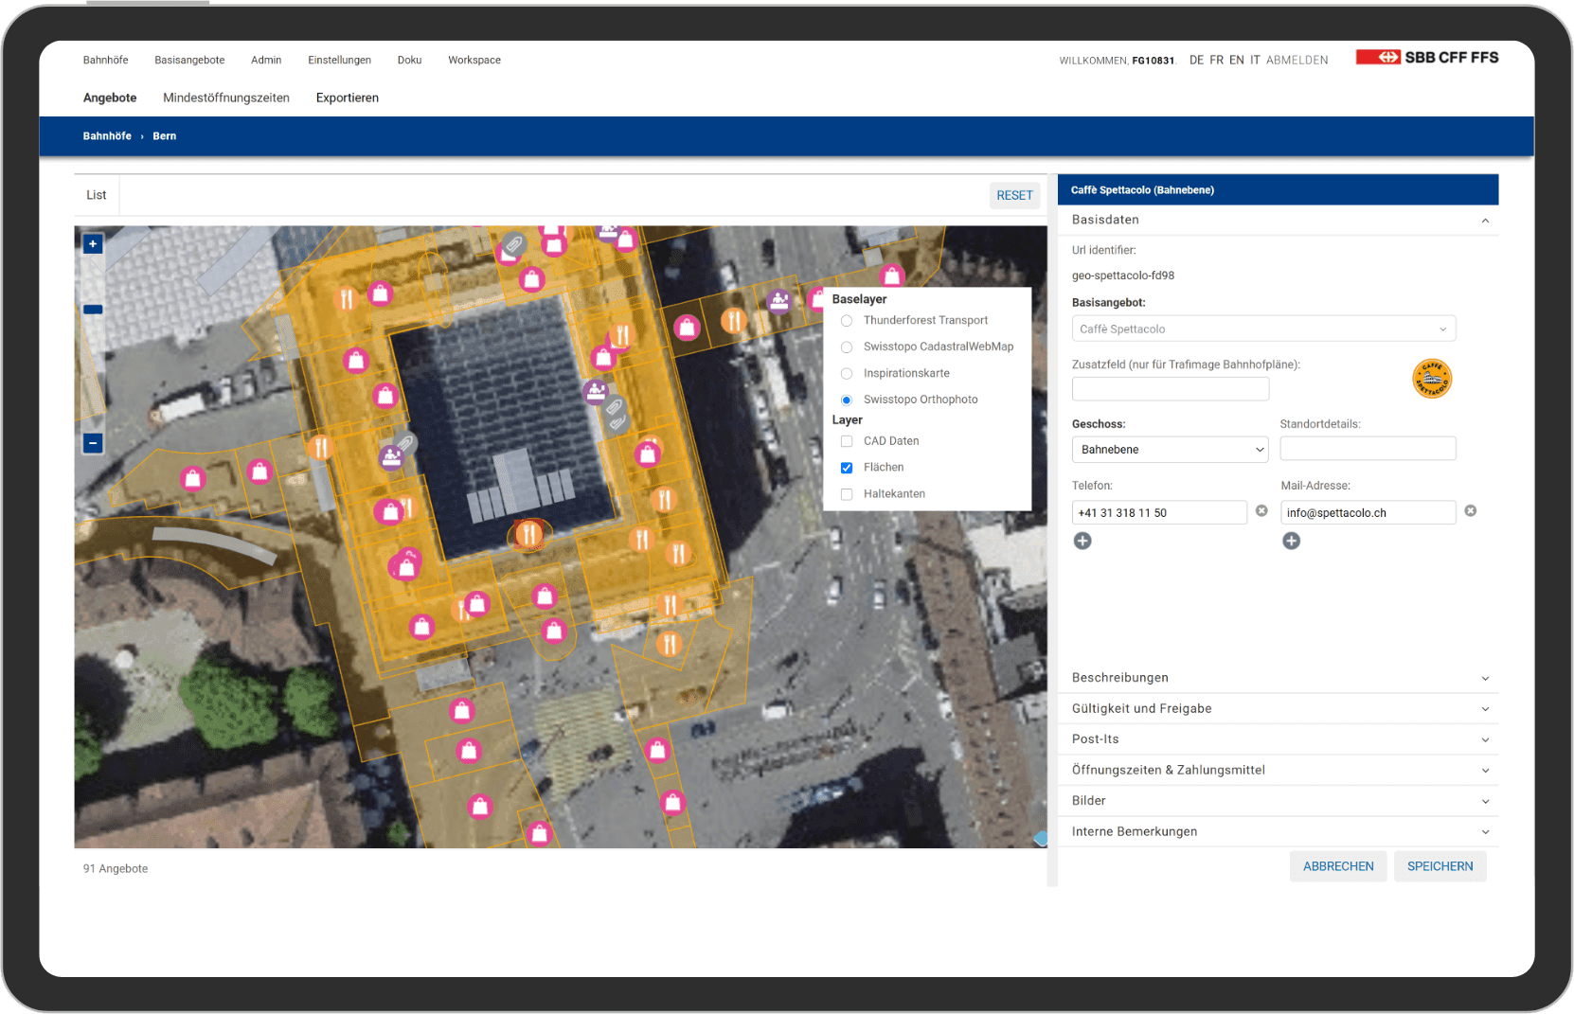1574x1014 pixels.
Task: Click the SPEICHERN button
Action: [1440, 866]
